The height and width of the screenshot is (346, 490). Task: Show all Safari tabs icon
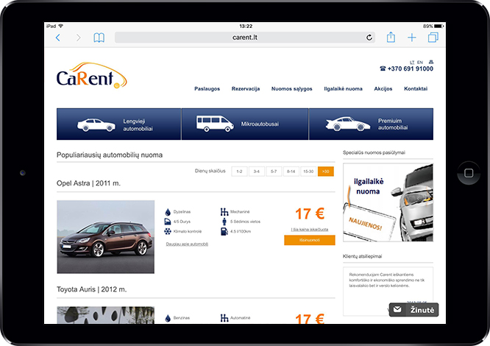[433, 38]
